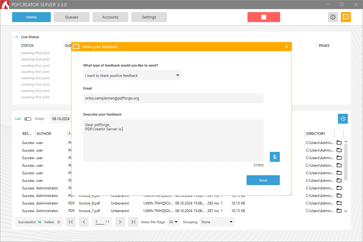Click the feedback dialog title speech icon
This screenshot has height=242, width=363.
(x=76, y=47)
